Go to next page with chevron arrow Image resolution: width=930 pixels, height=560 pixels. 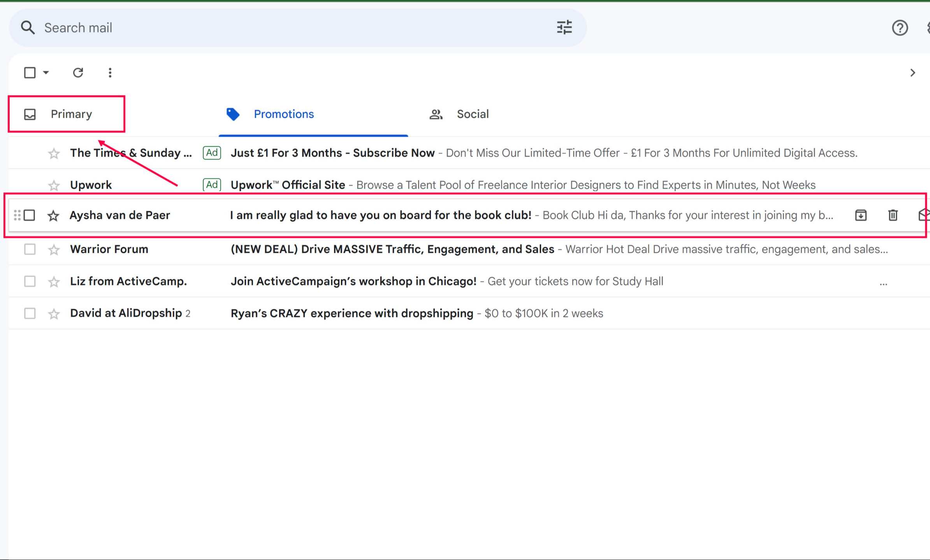(x=912, y=73)
